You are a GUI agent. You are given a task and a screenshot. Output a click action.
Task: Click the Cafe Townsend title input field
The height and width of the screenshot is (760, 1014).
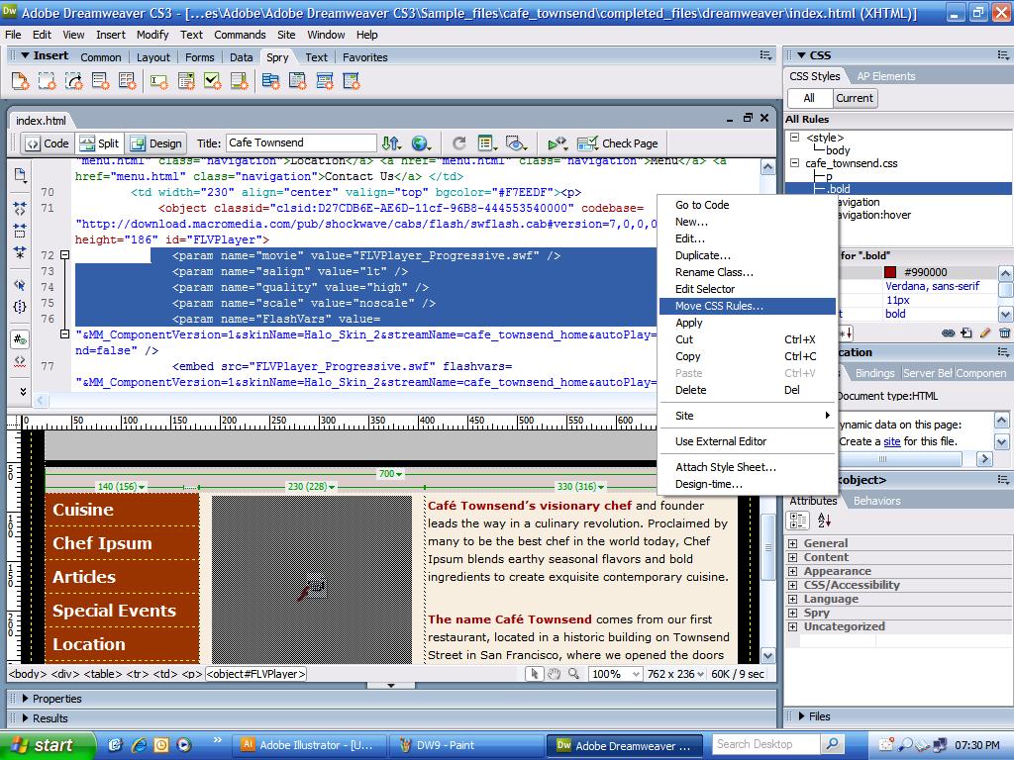point(301,142)
